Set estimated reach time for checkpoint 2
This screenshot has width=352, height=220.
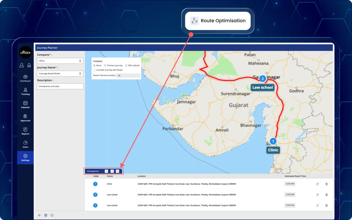290,195
